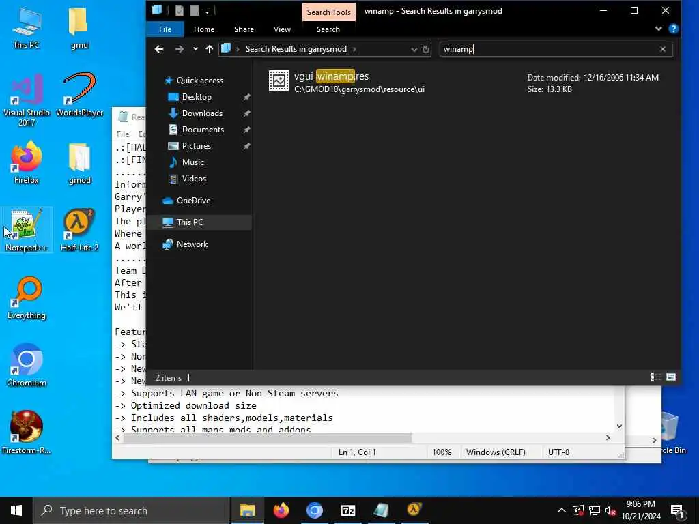Switch to large thumbnails view layout

pyautogui.click(x=671, y=377)
